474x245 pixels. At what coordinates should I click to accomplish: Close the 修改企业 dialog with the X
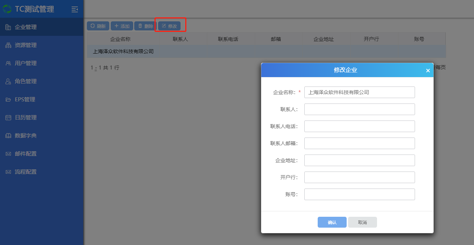point(428,71)
